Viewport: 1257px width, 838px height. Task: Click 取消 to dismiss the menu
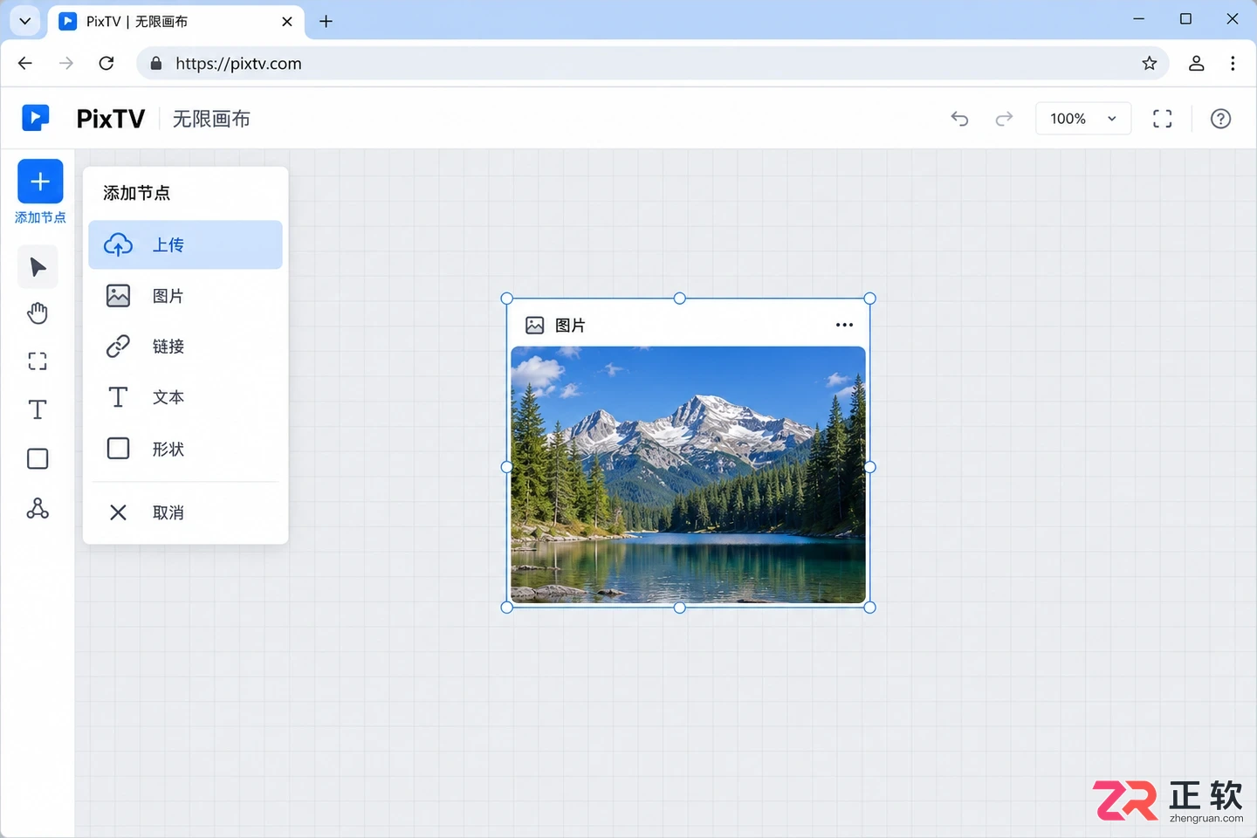(x=185, y=512)
